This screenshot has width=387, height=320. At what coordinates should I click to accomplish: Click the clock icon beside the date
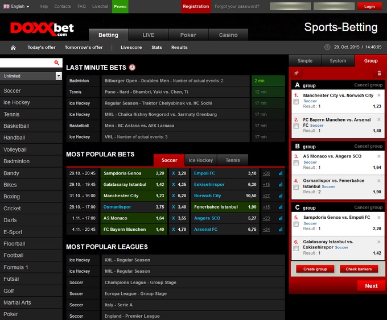(327, 47)
